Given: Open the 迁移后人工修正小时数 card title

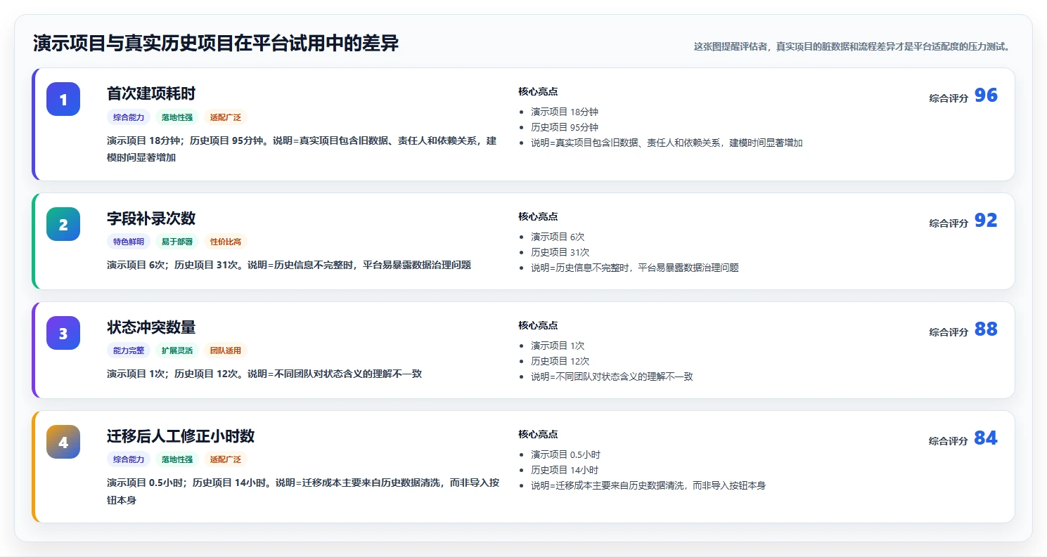Looking at the screenshot, I should pyautogui.click(x=181, y=436).
